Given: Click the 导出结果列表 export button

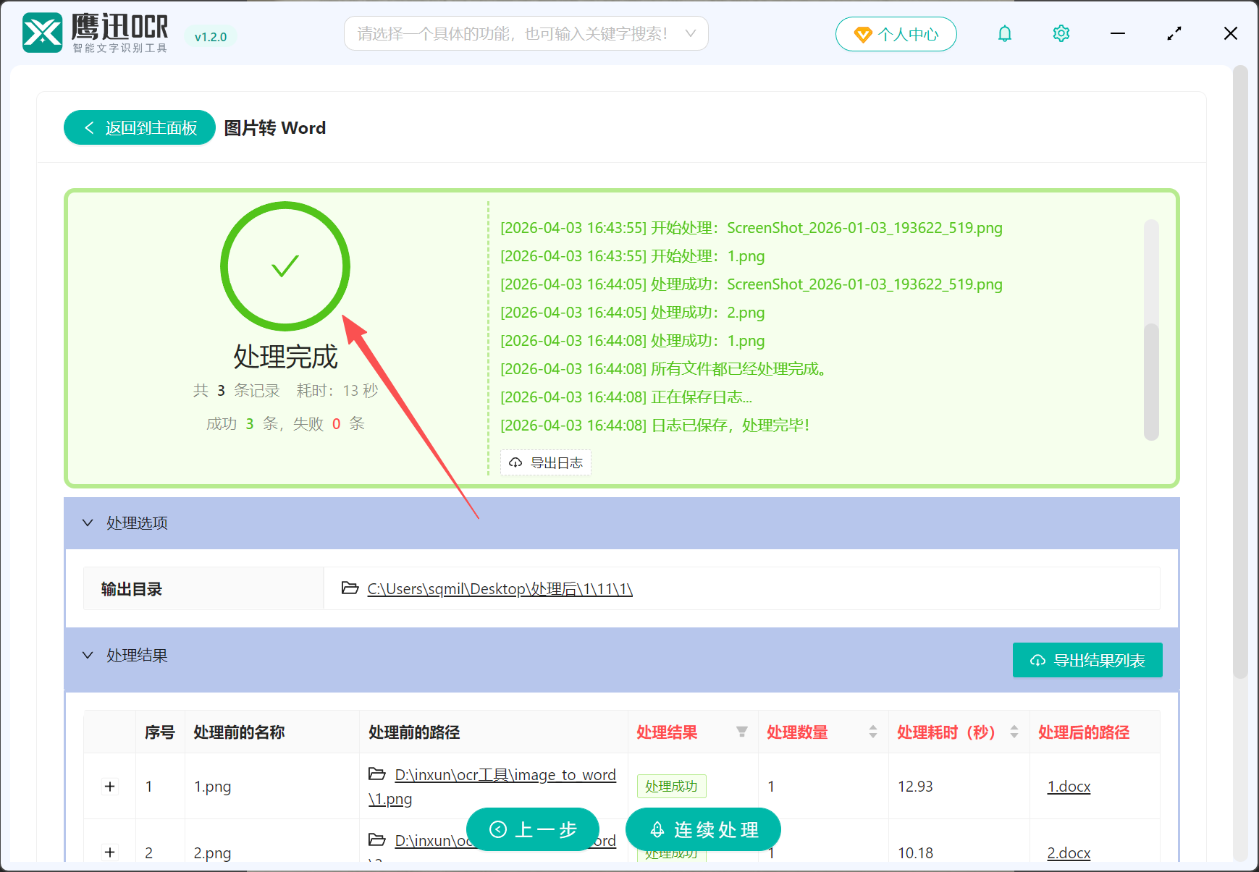Looking at the screenshot, I should pyautogui.click(x=1087, y=659).
